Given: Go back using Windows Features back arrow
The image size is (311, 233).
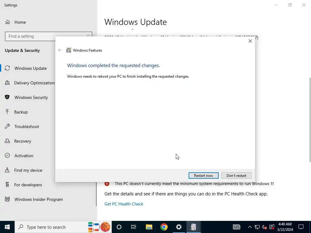Looking at the screenshot, I should [60, 50].
